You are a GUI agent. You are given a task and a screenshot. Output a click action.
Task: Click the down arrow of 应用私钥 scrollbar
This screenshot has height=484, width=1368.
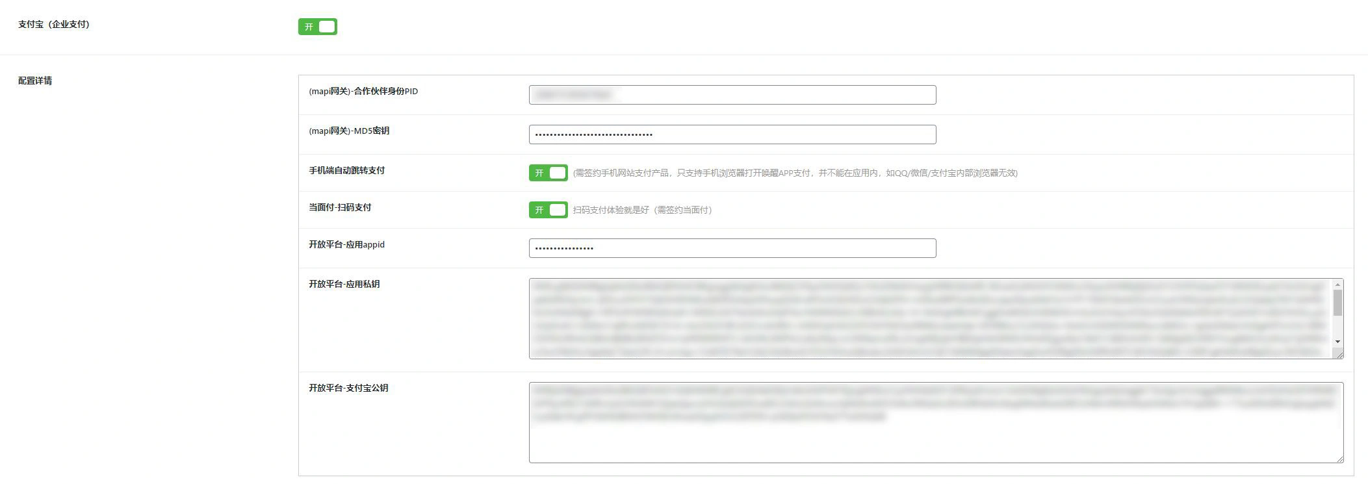tap(1337, 342)
